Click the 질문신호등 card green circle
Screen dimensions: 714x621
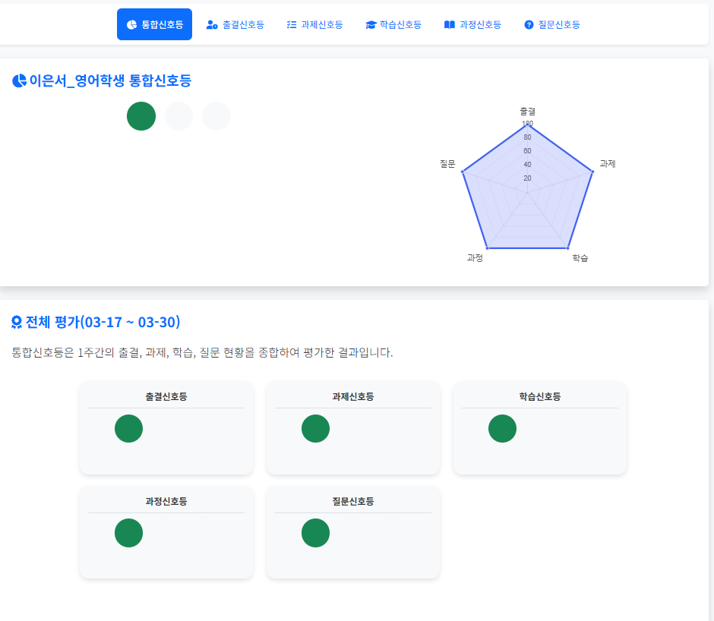(315, 533)
